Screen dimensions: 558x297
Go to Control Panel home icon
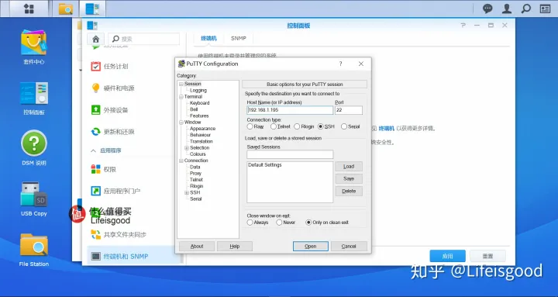point(96,39)
